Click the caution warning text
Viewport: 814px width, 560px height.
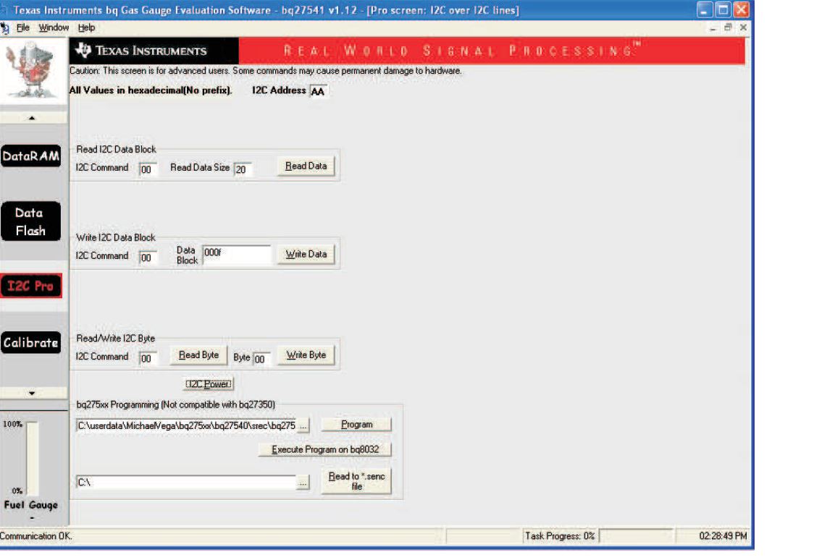pyautogui.click(x=265, y=70)
